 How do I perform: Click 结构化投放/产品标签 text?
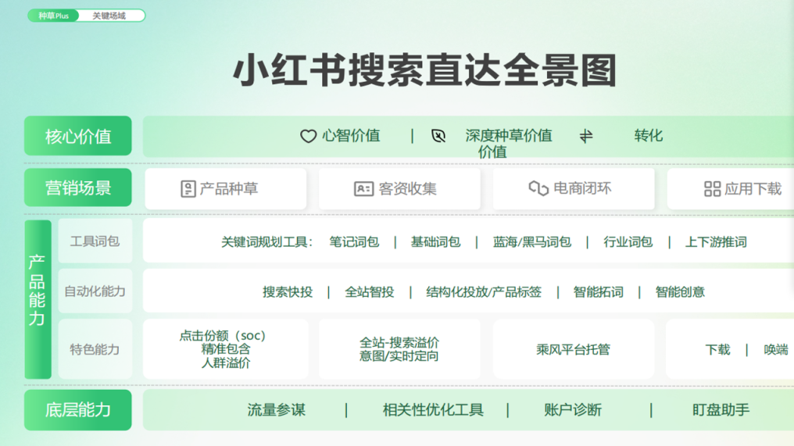(x=484, y=292)
